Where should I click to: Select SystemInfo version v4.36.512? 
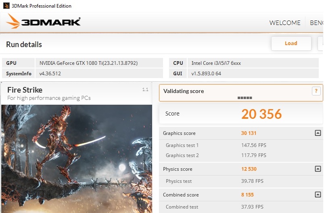pyautogui.click(x=50, y=74)
